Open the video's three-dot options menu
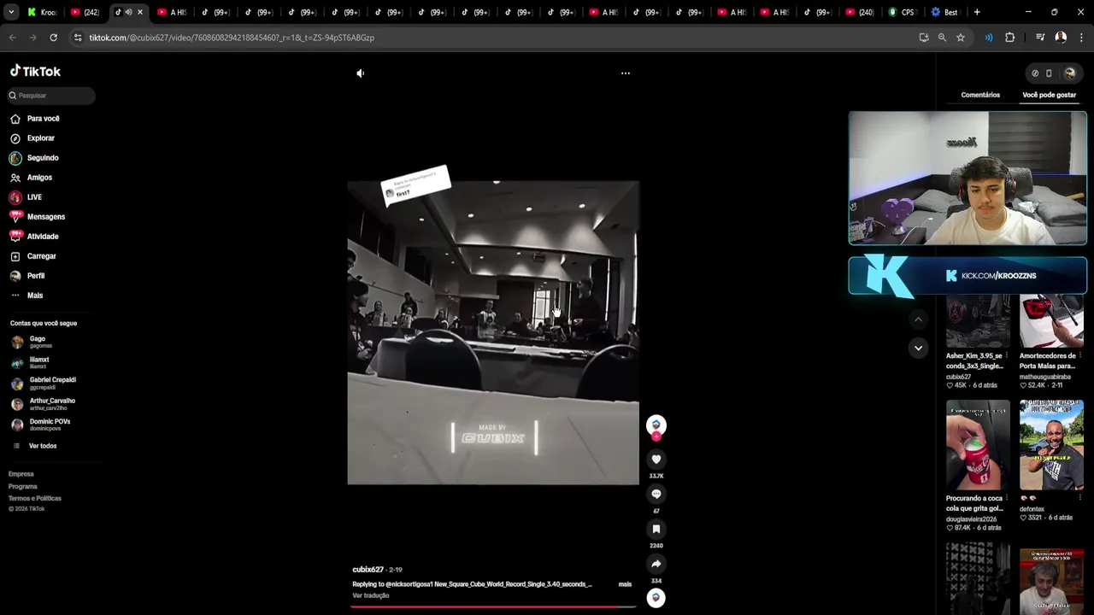The width and height of the screenshot is (1094, 615). 626,73
